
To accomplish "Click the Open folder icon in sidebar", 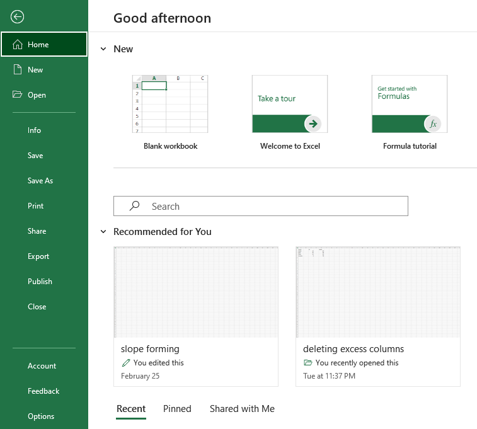I will click(18, 94).
